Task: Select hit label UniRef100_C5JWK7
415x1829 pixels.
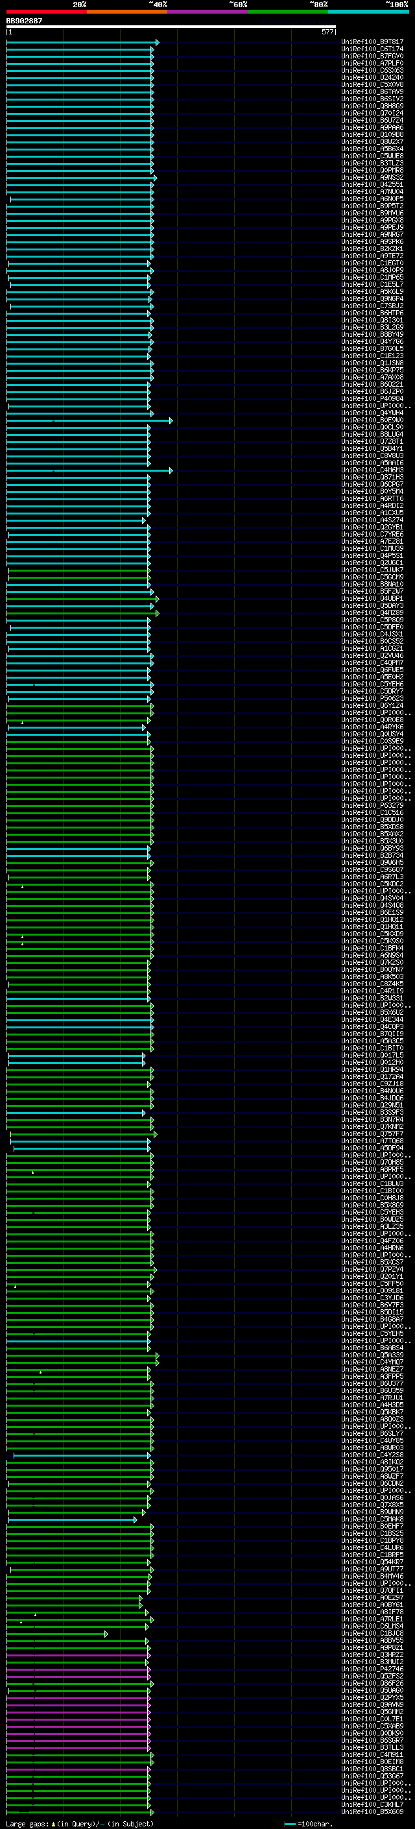Action: click(372, 570)
